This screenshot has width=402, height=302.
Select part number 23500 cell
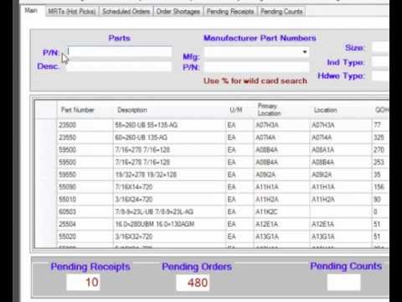(85, 125)
